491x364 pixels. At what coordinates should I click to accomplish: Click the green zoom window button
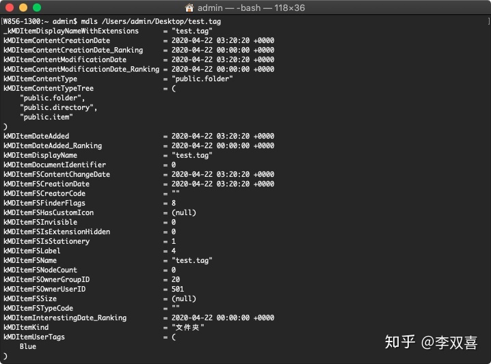[37, 8]
